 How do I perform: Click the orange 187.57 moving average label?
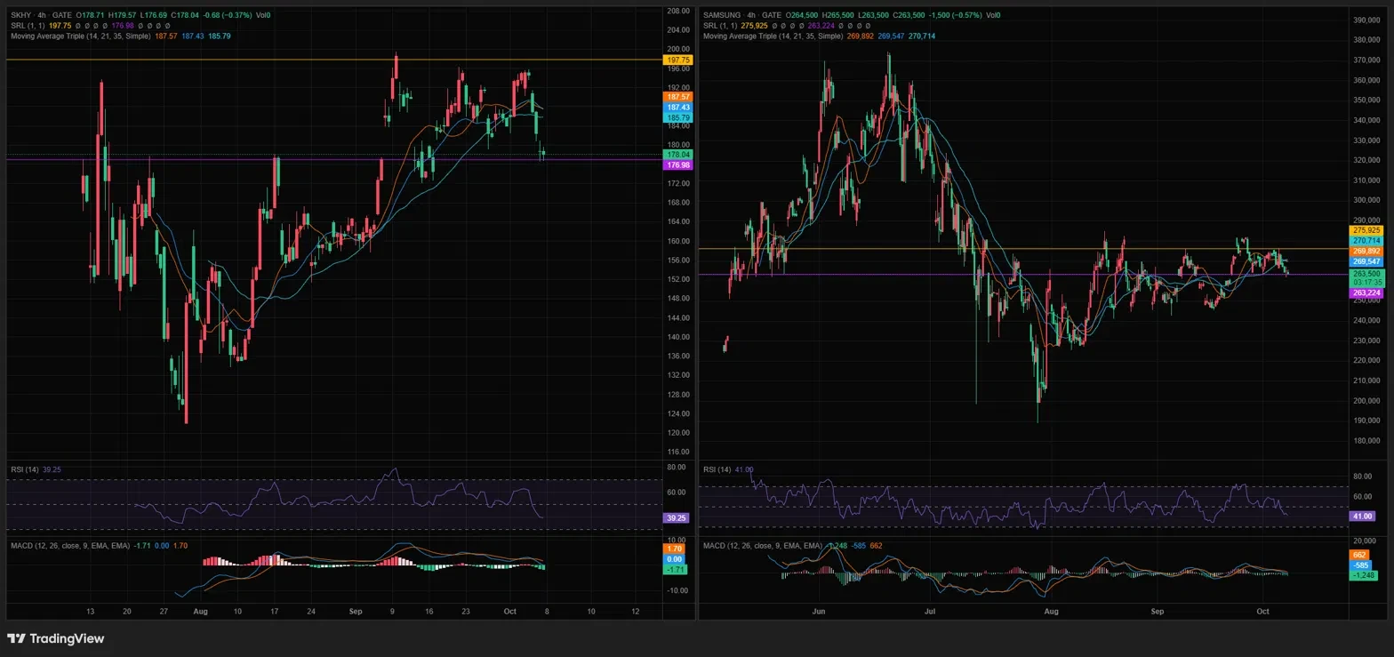pos(678,96)
